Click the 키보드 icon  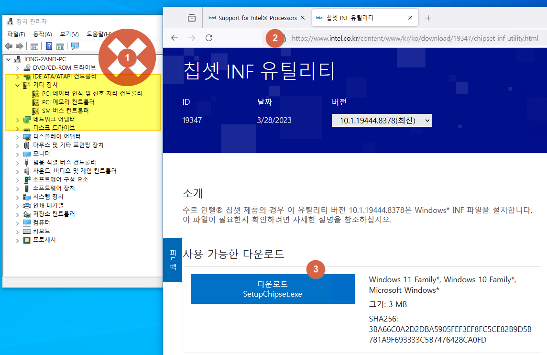click(x=27, y=231)
